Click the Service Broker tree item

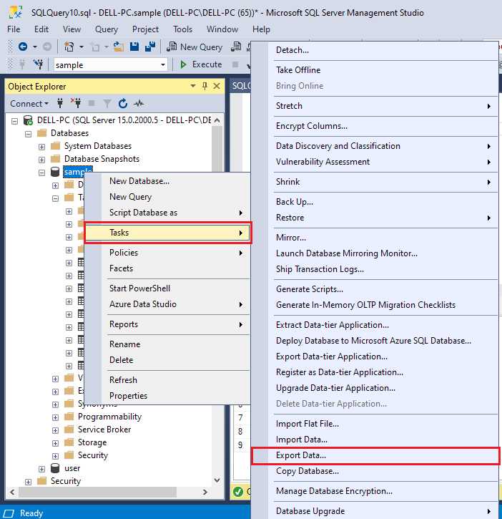(x=104, y=430)
